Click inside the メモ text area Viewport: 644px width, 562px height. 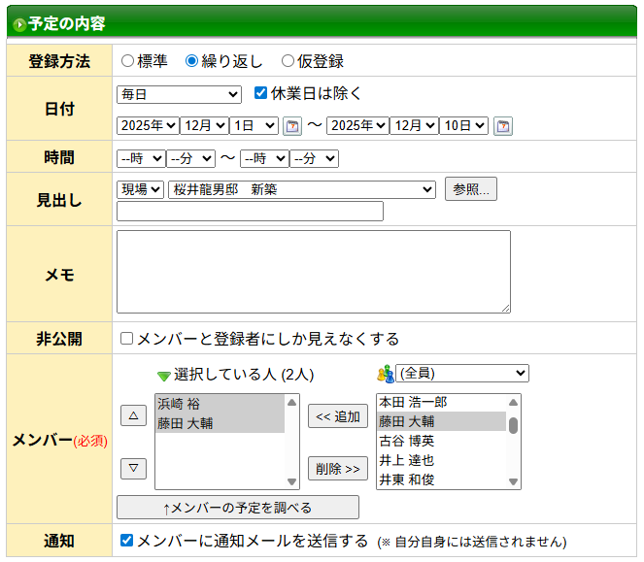click(x=313, y=272)
